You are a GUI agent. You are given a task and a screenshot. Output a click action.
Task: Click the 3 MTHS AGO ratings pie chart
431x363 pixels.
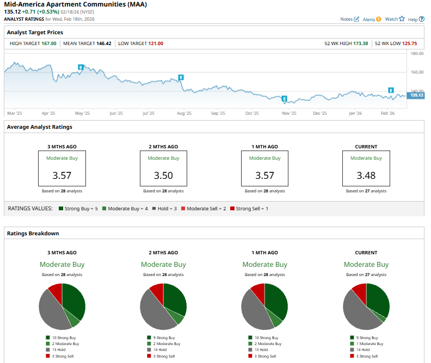point(62,306)
